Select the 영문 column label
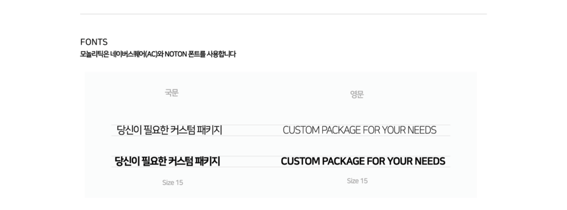Viewport: 567px width, 210px height. [x=357, y=95]
